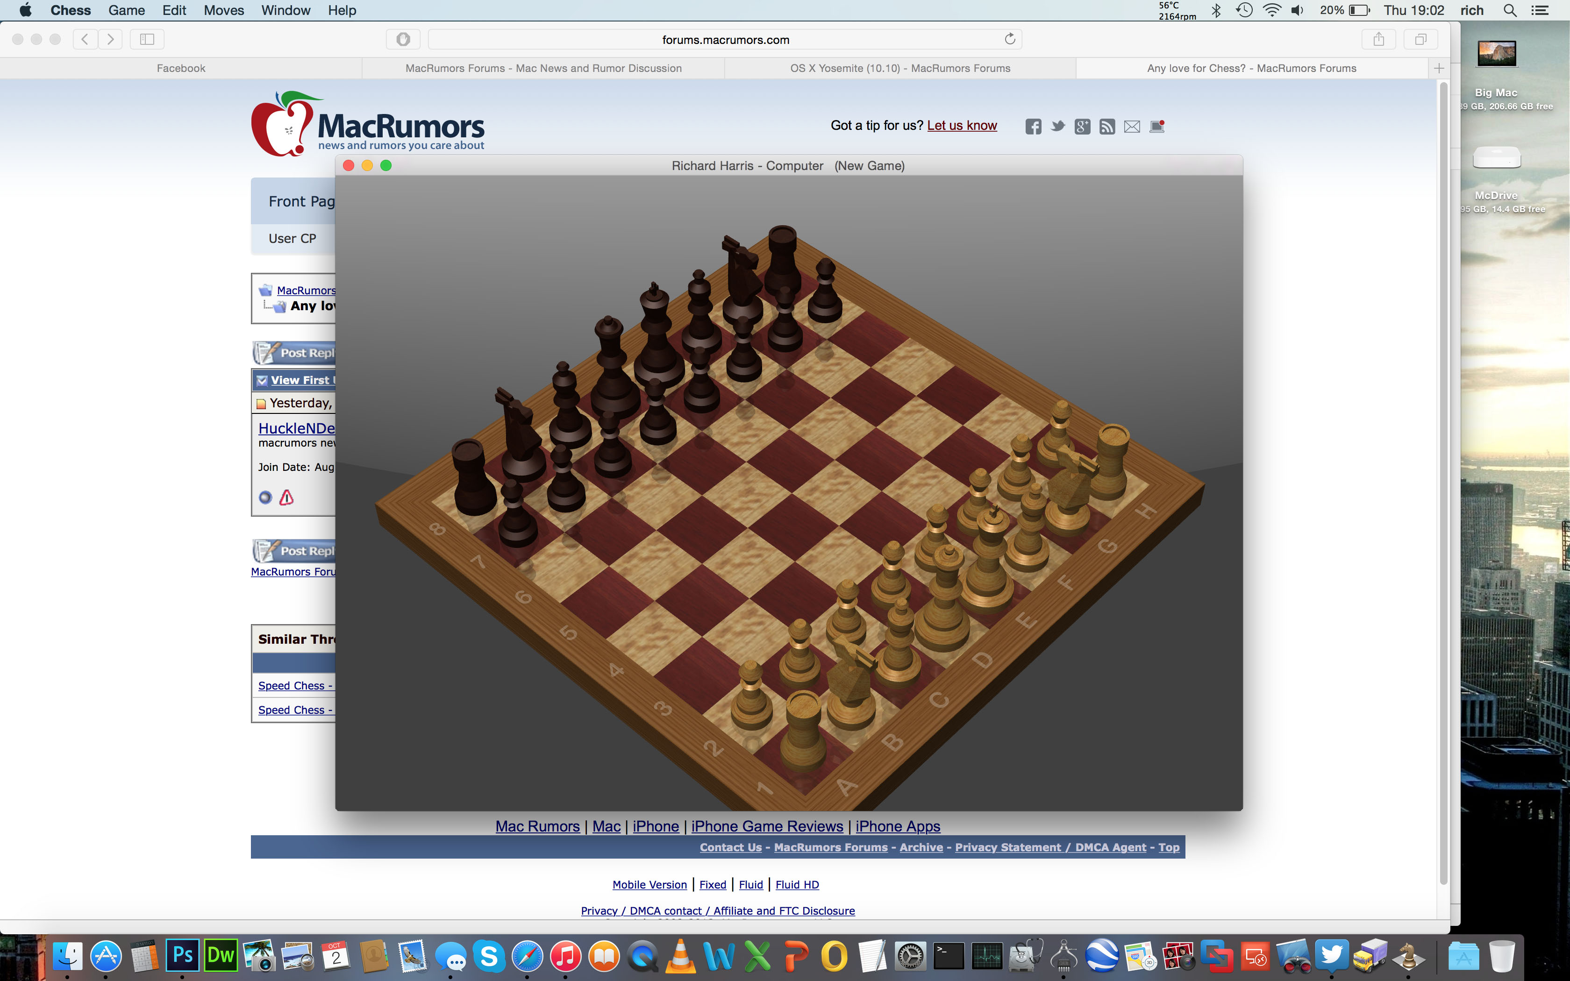Toggle the Safari sidebar button
This screenshot has width=1570, height=981.
pyautogui.click(x=147, y=39)
